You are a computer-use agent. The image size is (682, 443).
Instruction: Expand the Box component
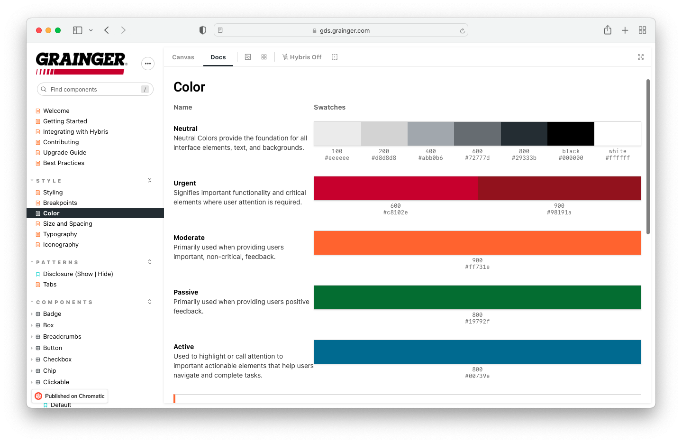48,325
